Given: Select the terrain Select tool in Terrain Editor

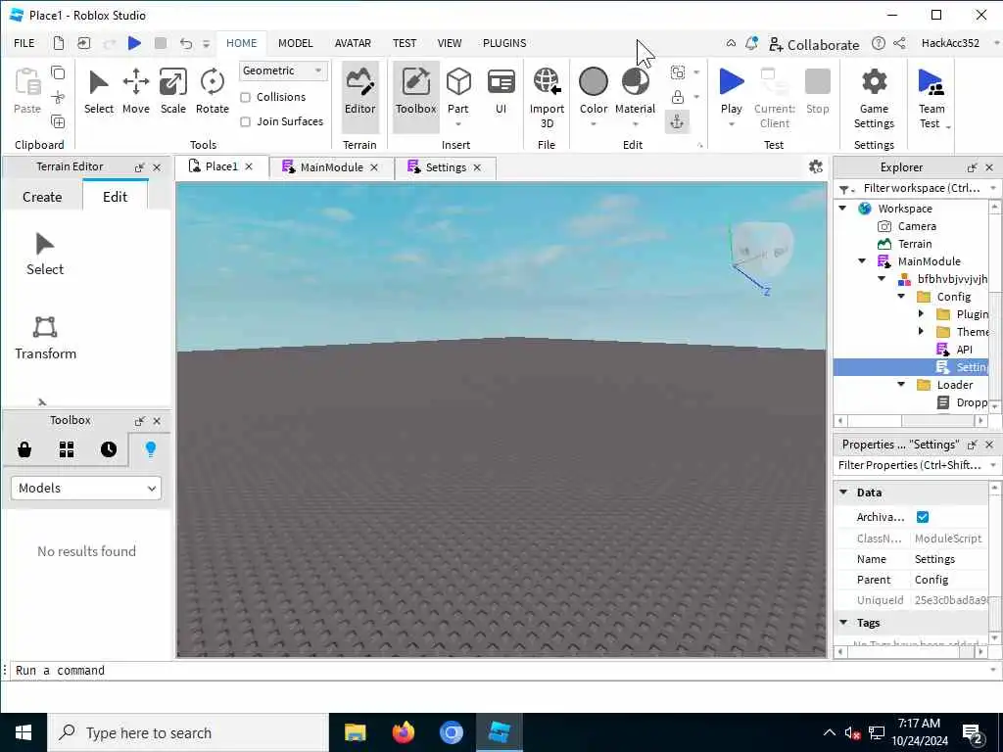Looking at the screenshot, I should (45, 254).
